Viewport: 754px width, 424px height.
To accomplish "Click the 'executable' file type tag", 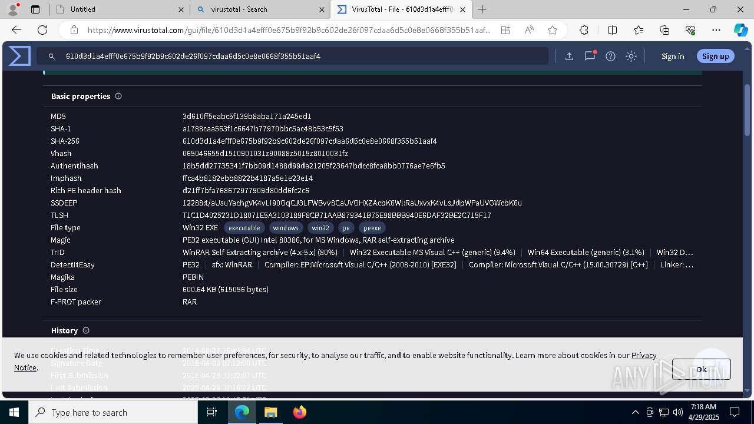I will pyautogui.click(x=244, y=228).
